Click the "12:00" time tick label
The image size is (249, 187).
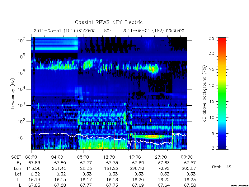click(109, 157)
